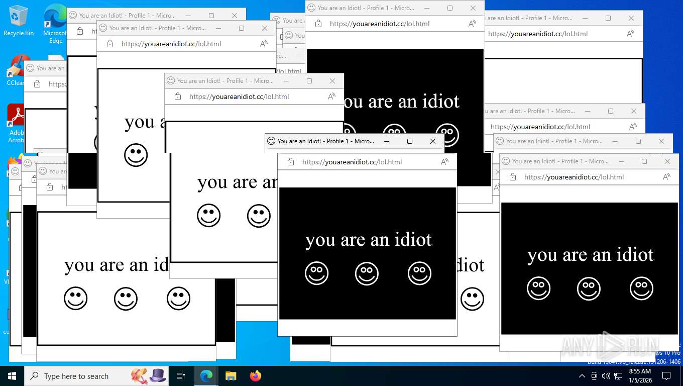Viewport: 683px width, 386px height.
Task: Click the Read aloud icon in the center black-page window
Action: (x=444, y=162)
